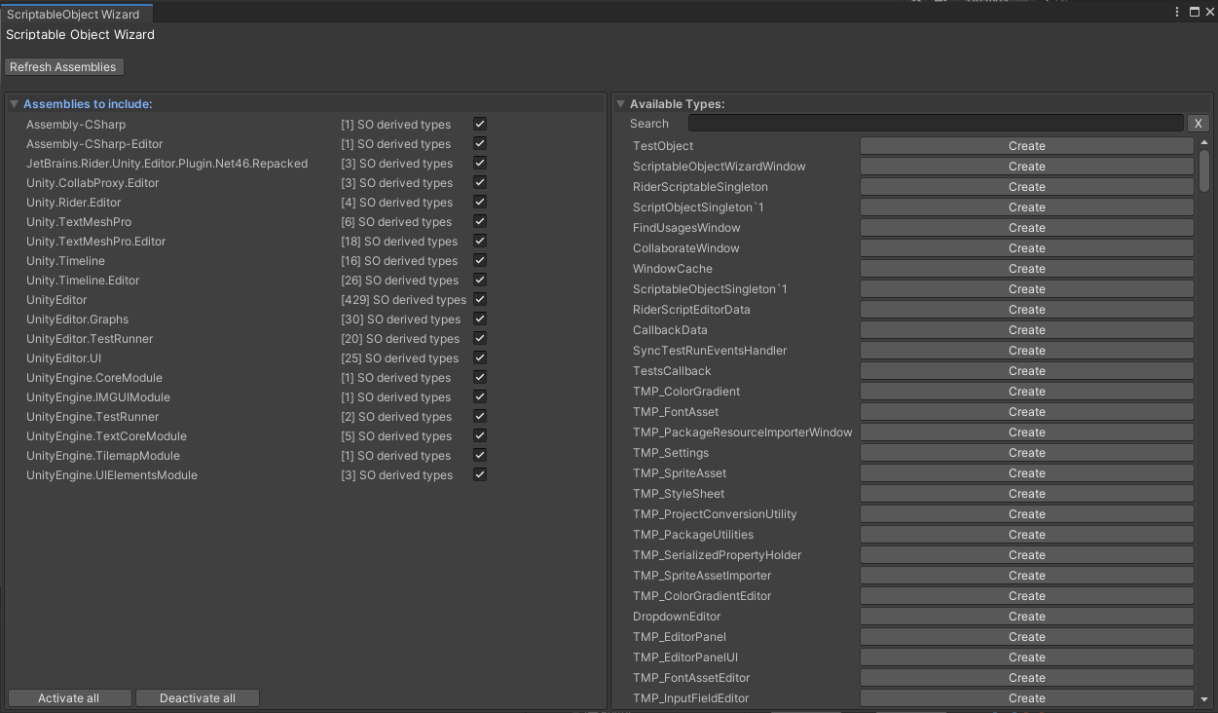
Task: Toggle the Unity.TextMeshPro checkbox
Action: (x=479, y=221)
